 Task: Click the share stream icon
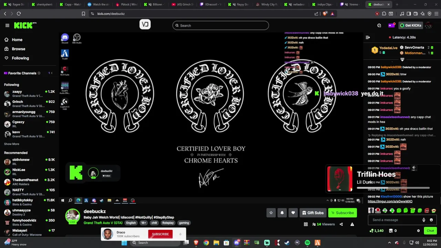click(x=341, y=224)
